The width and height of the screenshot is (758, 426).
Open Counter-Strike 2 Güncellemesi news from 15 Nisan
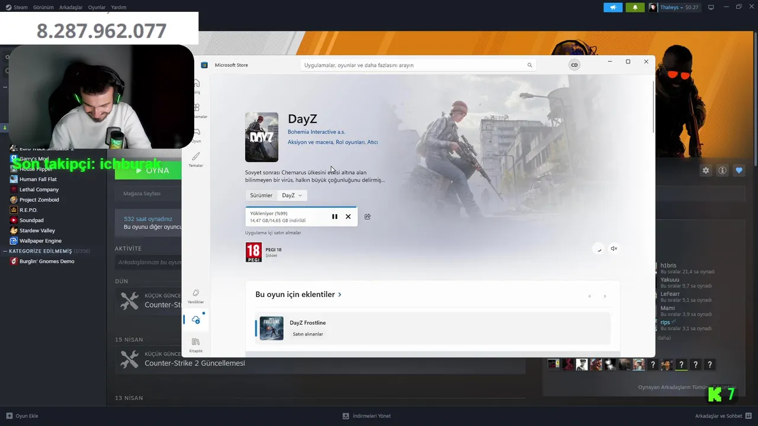(195, 363)
